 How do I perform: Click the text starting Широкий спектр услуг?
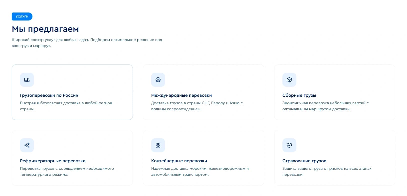87,43
